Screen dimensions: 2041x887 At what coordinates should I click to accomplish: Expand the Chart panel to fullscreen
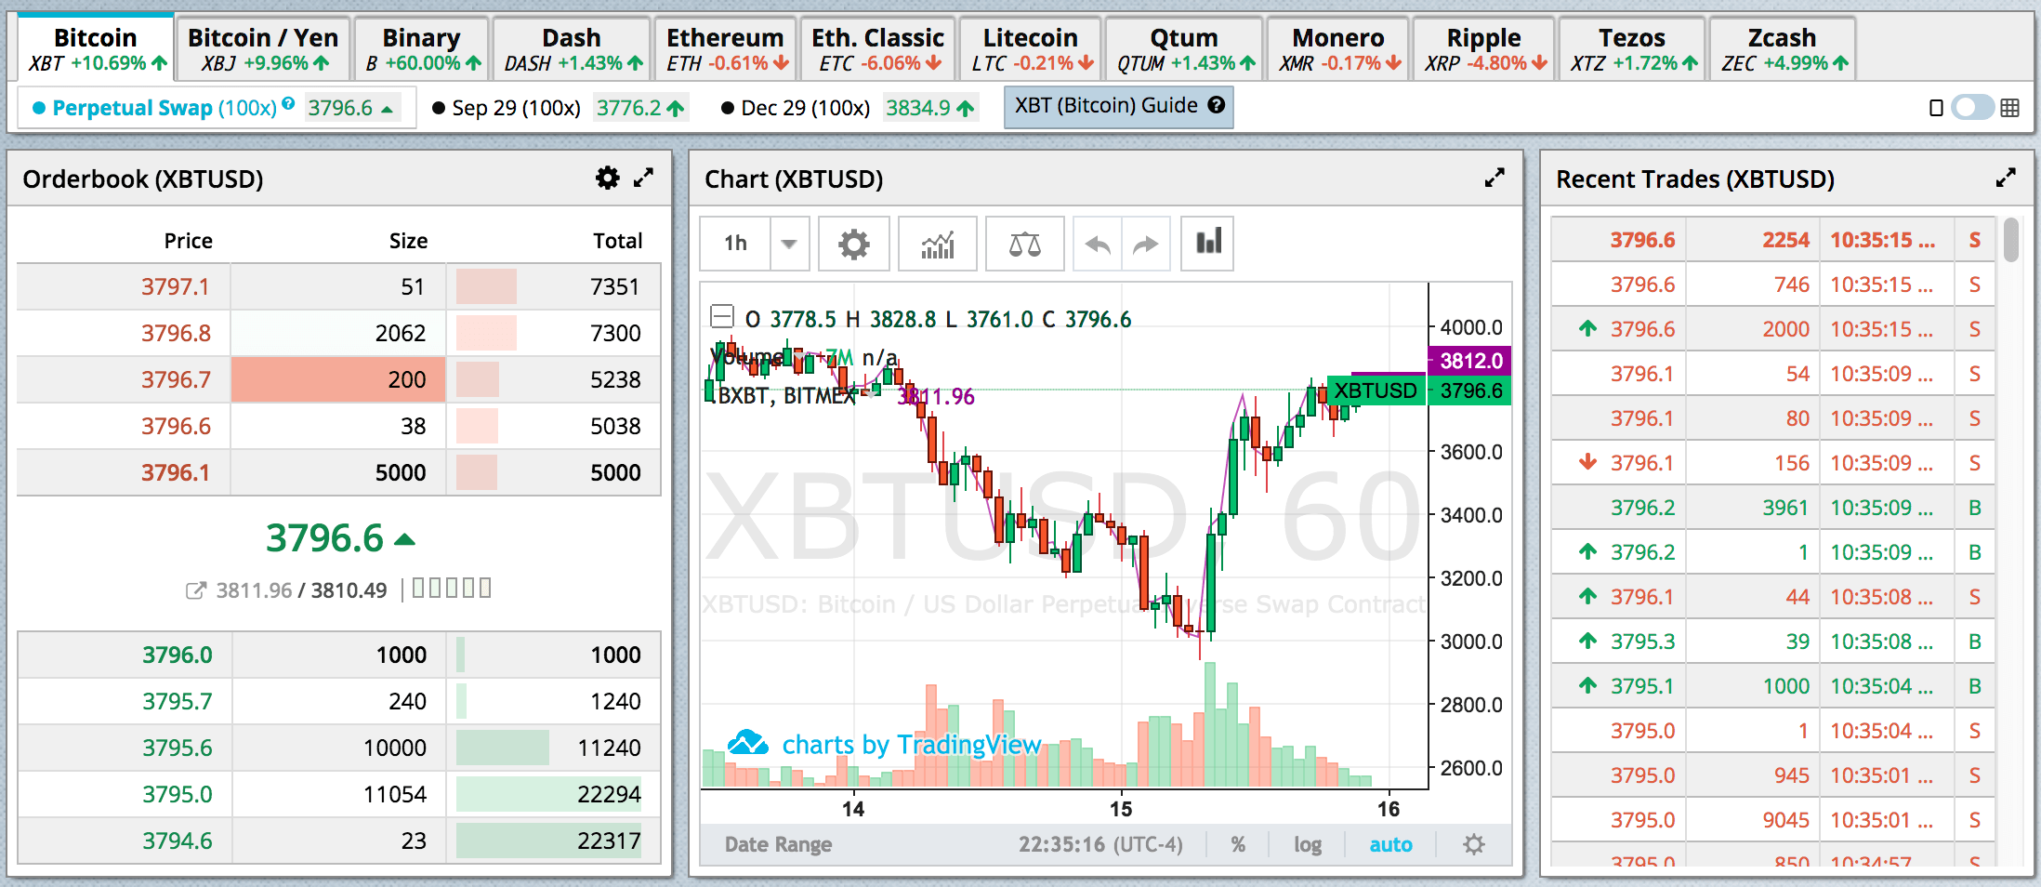(1495, 178)
